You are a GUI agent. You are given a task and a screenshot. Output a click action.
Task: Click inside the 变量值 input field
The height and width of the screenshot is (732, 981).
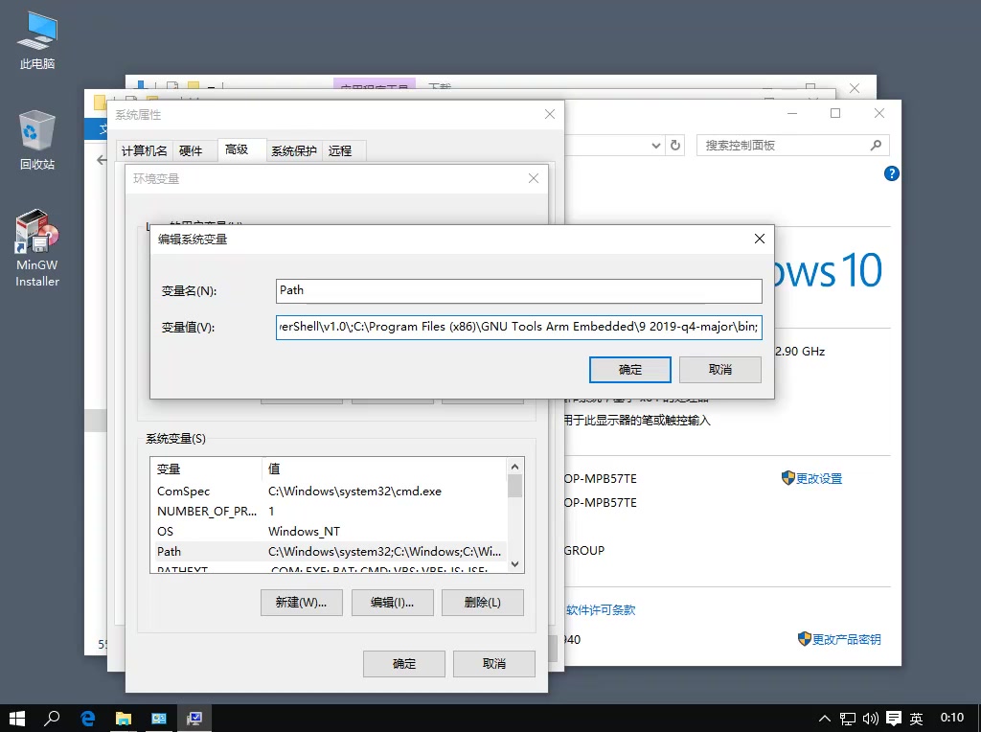click(x=517, y=327)
